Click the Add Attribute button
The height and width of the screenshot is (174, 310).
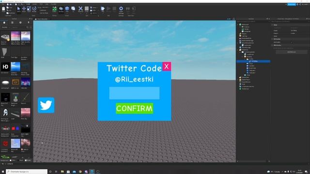[292, 52]
